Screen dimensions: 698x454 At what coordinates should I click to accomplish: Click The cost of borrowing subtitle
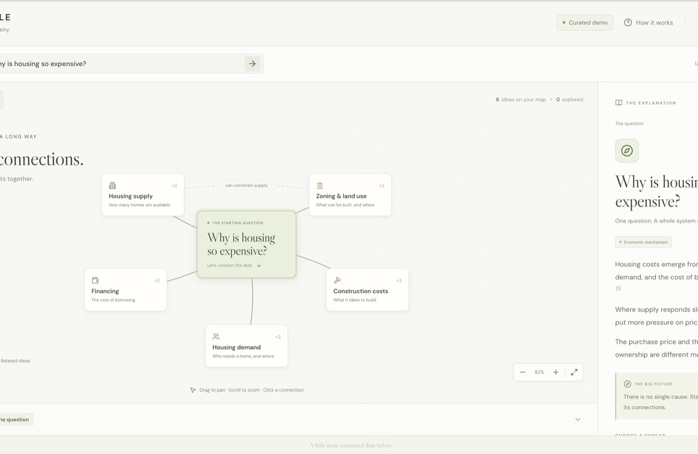tap(113, 300)
